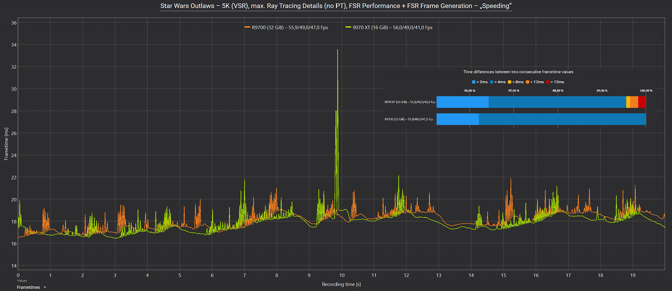Toggle the 9070 XT (16 GiB) legend entry
The height and width of the screenshot is (291, 672).
pos(388,27)
